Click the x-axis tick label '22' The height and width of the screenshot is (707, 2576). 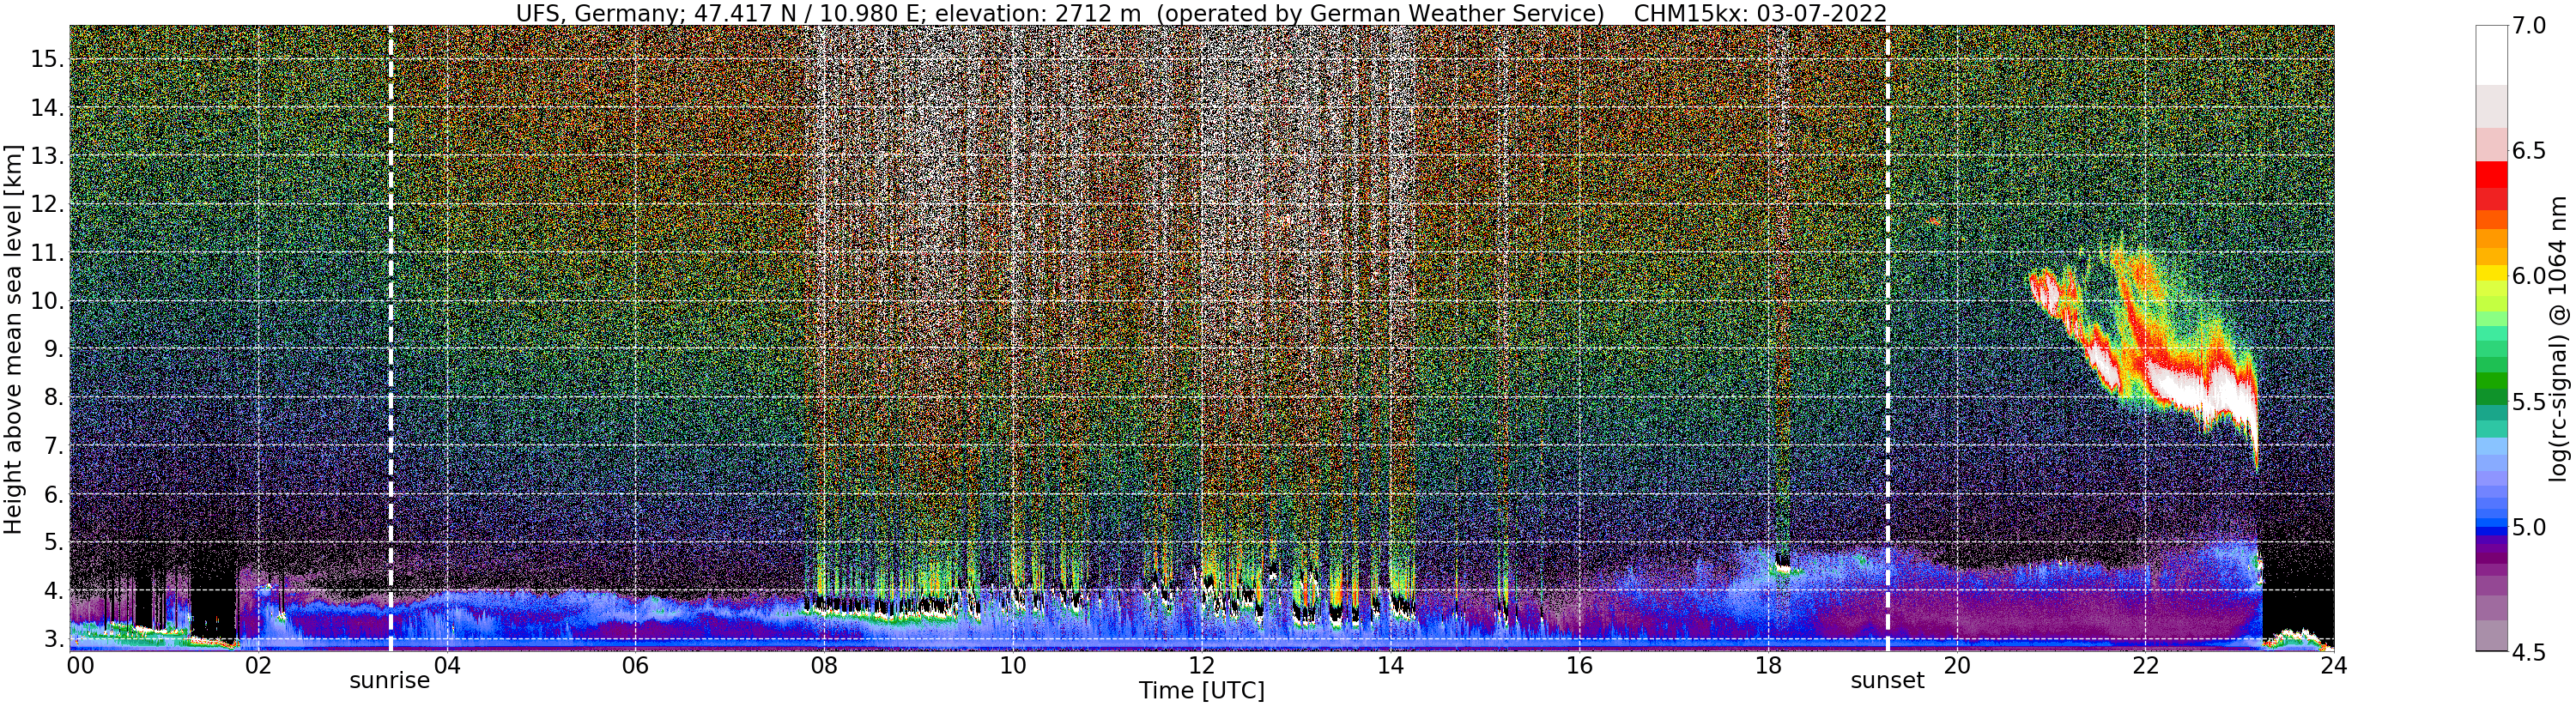2145,665
